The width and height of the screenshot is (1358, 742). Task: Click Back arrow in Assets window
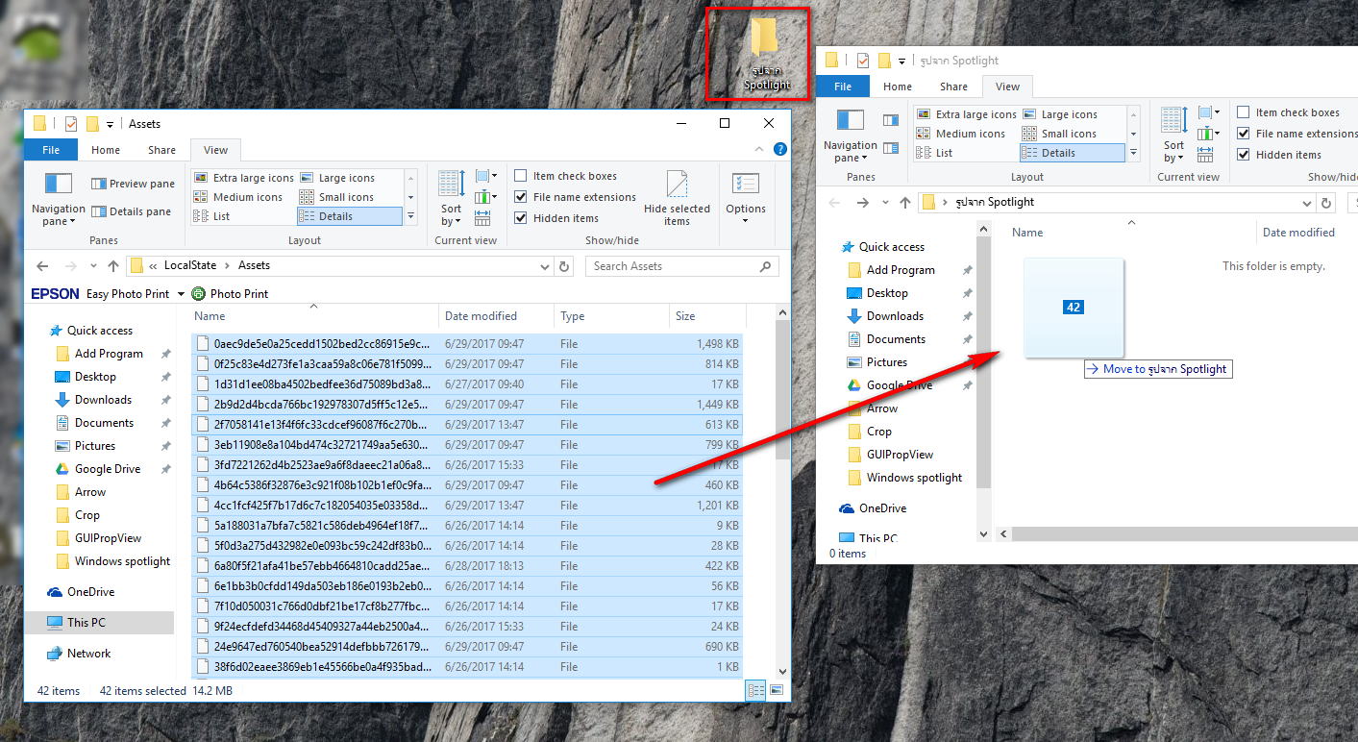point(41,266)
